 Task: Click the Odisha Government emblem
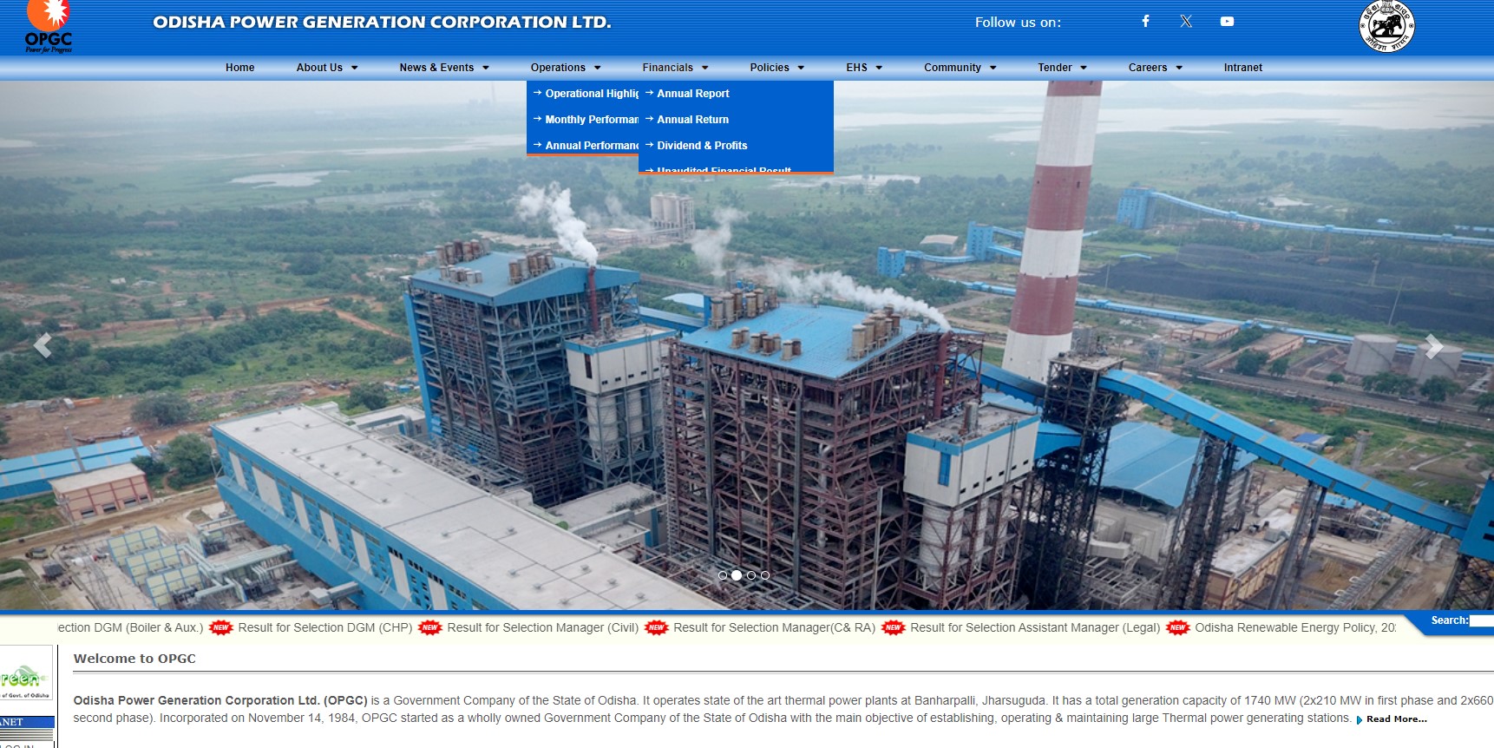pos(1386,27)
